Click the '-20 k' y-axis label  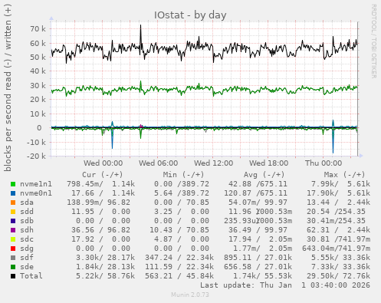[36, 156]
